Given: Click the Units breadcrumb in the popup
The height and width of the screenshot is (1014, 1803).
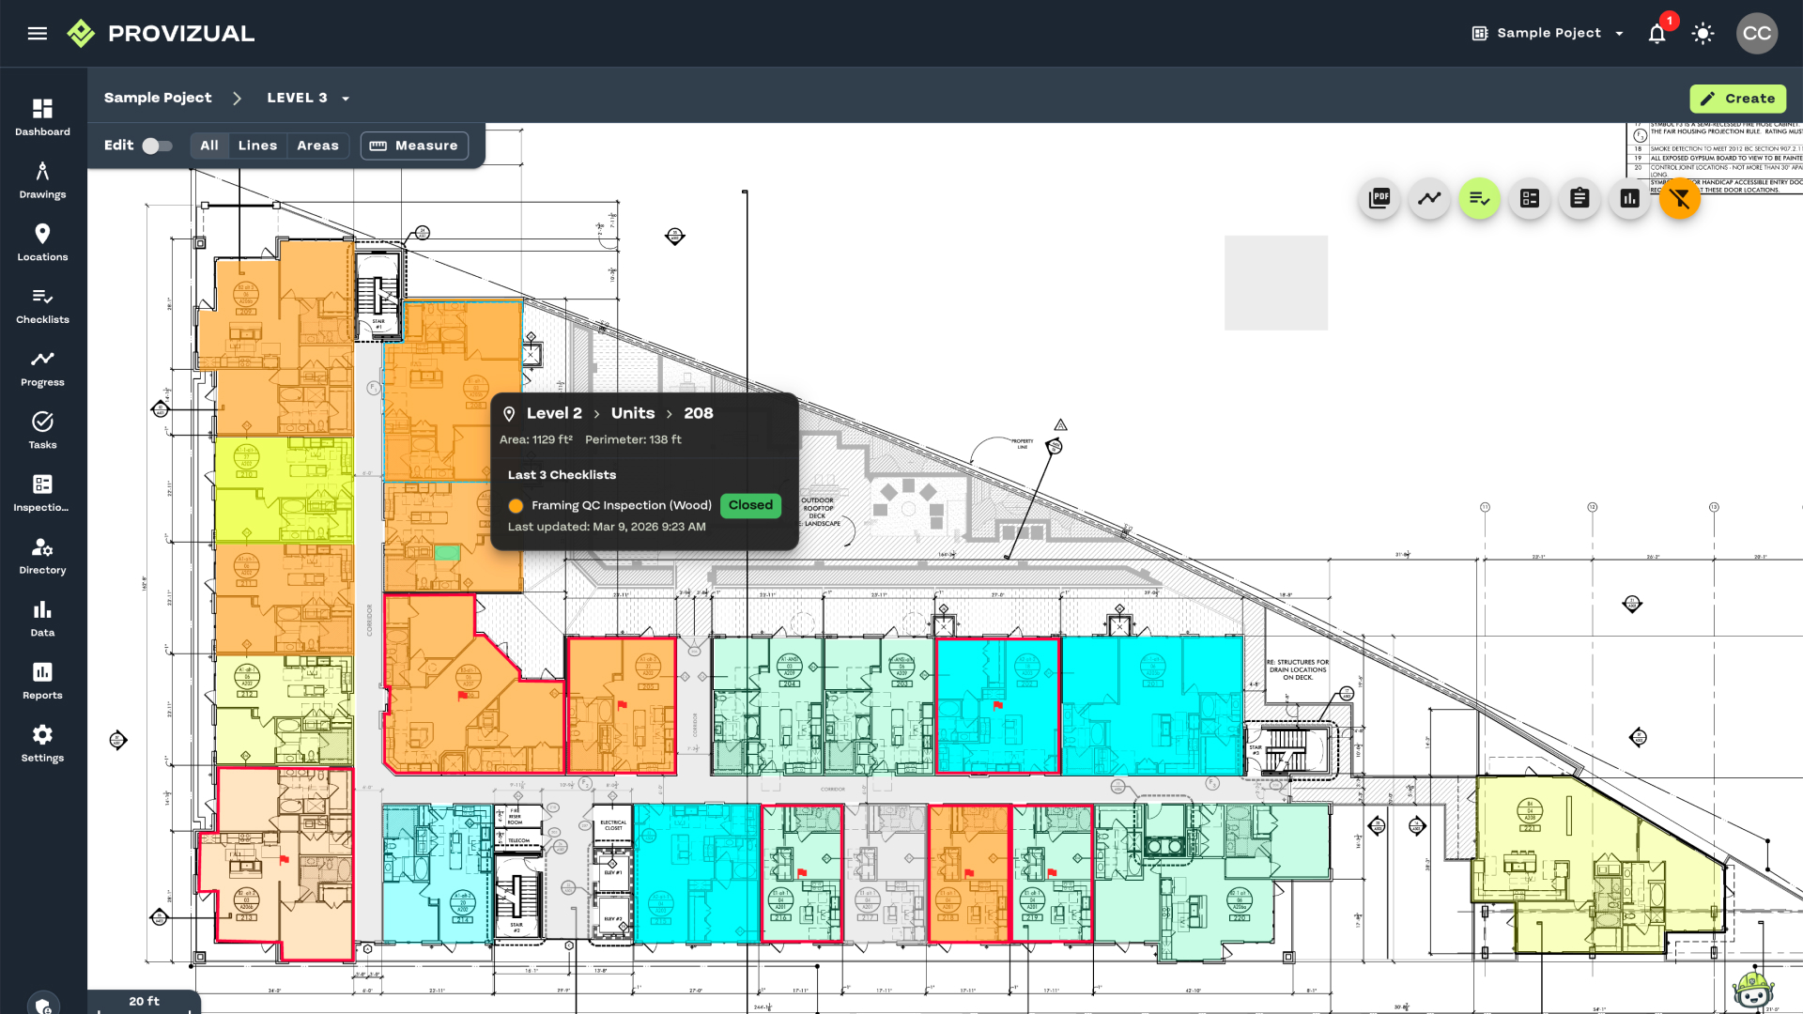Looking at the screenshot, I should tap(633, 413).
